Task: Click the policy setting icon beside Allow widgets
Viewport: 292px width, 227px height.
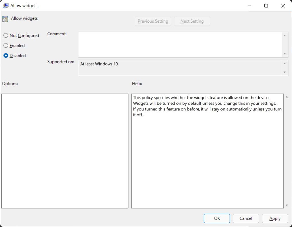Action: pyautogui.click(x=5, y=19)
